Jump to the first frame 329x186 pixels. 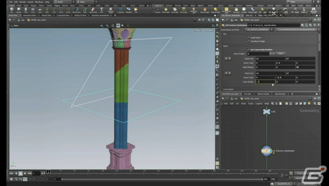tap(11, 173)
